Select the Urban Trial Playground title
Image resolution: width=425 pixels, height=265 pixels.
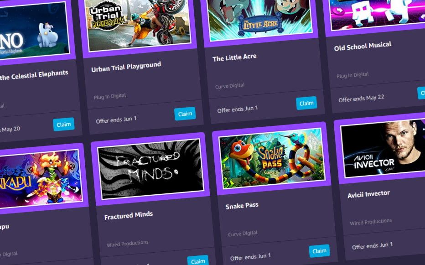(x=126, y=67)
